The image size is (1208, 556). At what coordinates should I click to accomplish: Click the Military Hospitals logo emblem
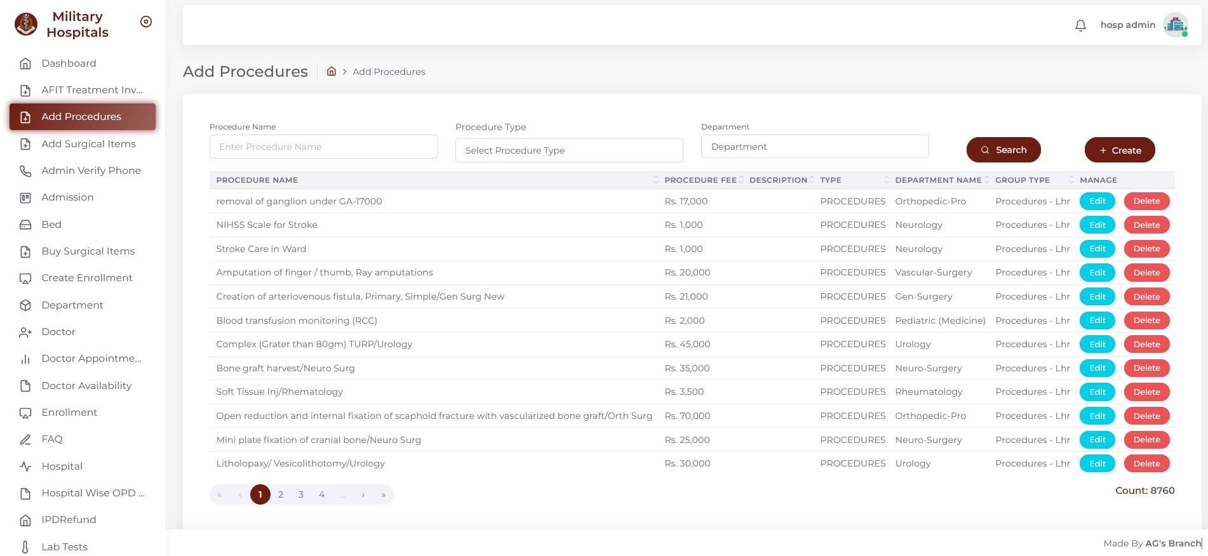tap(26, 24)
